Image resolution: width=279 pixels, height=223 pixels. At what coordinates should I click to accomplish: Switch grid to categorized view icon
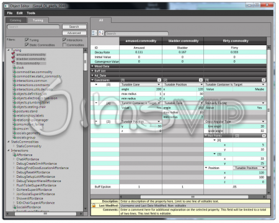click(94, 33)
